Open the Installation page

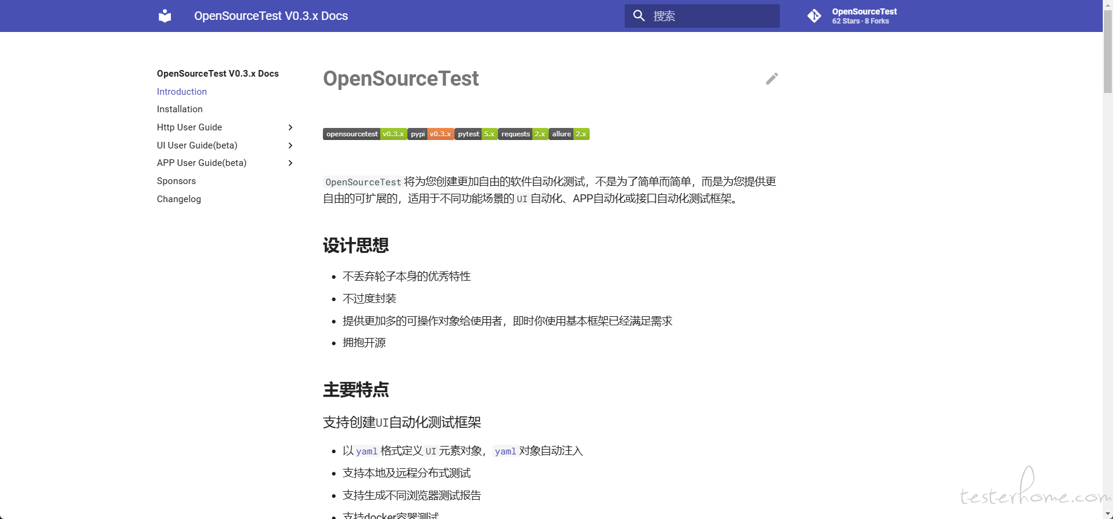180,109
